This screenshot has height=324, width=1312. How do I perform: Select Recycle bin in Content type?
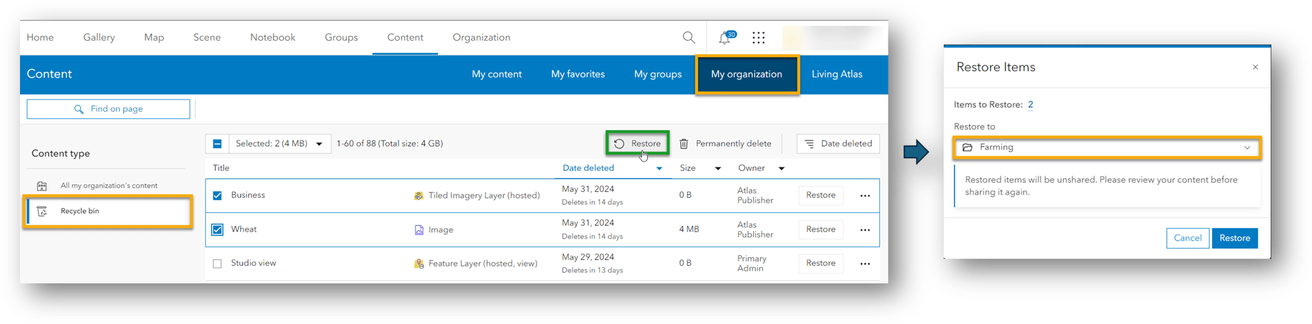(79, 211)
